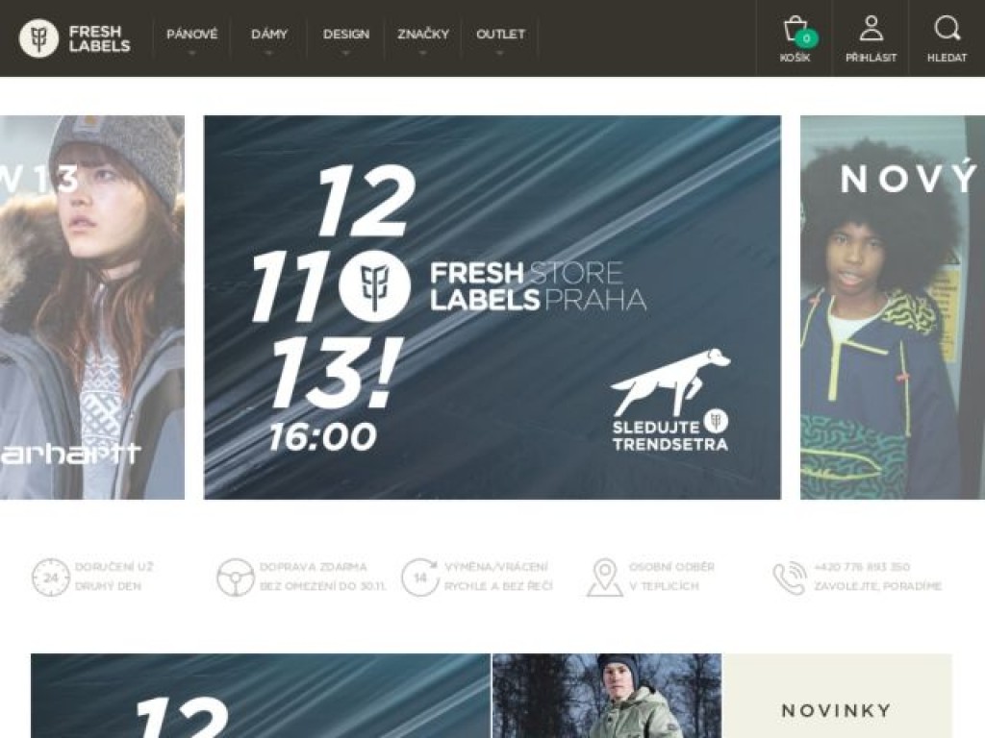The width and height of the screenshot is (985, 738).
Task: Select the Nový slide on the right
Action: (x=893, y=307)
